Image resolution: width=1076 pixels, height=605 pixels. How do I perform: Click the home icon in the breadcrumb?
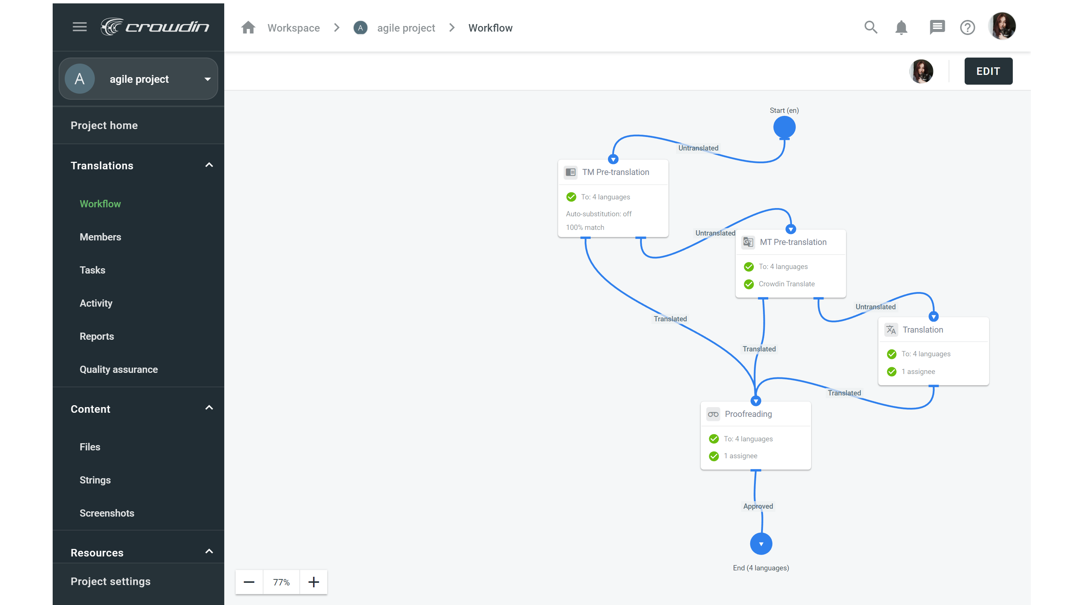click(x=248, y=27)
